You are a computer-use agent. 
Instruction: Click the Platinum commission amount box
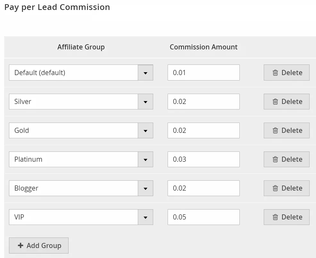(x=204, y=159)
